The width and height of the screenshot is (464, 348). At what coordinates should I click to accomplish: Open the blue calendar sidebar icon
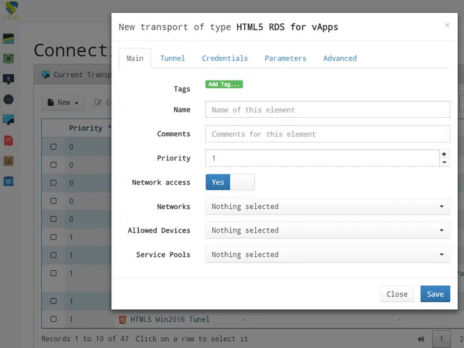(8, 181)
